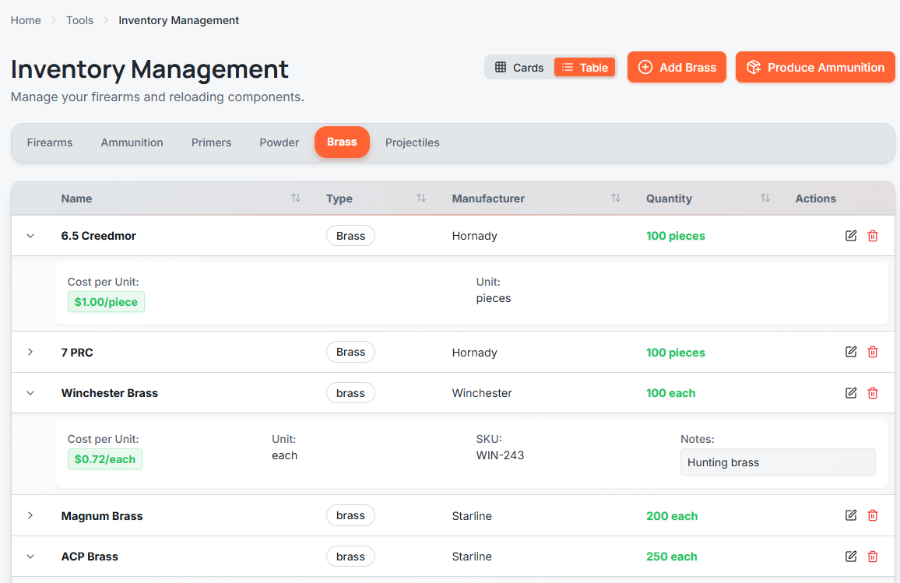Viewport: 900px width, 583px height.
Task: Collapse the 6.5 Creedmor row details
Action: [30, 236]
